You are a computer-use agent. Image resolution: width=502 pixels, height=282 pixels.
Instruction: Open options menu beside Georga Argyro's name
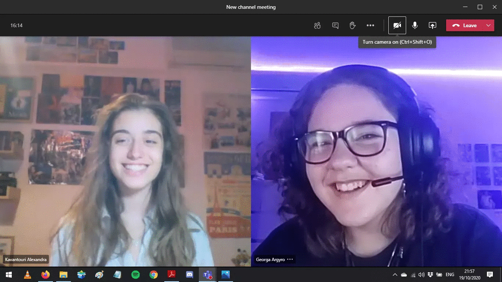point(290,260)
